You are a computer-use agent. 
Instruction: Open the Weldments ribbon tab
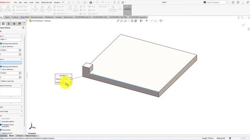[49, 17]
